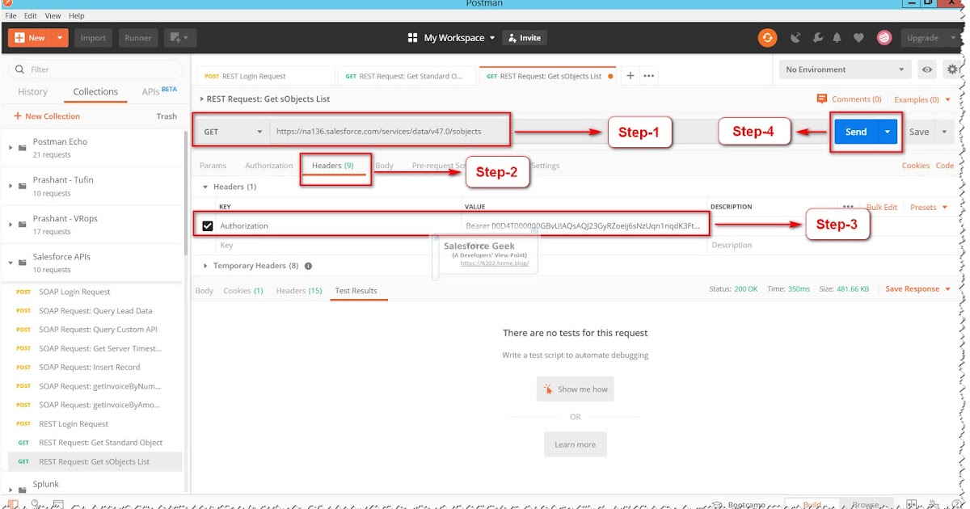Screen dimensions: 970x509
Task: Open the capture requests satellite icon
Action: (796, 37)
